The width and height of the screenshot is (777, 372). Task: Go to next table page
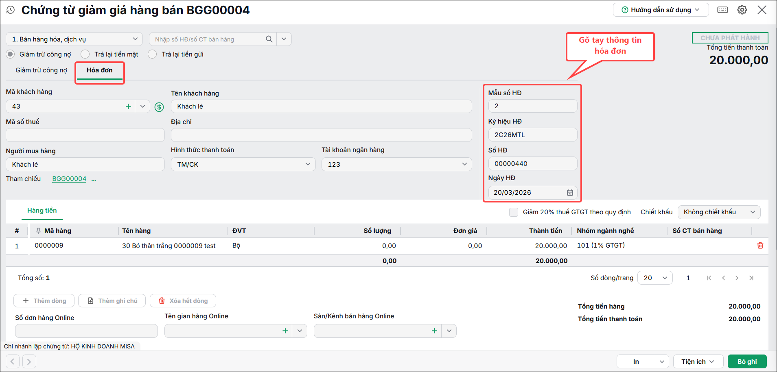[737, 278]
